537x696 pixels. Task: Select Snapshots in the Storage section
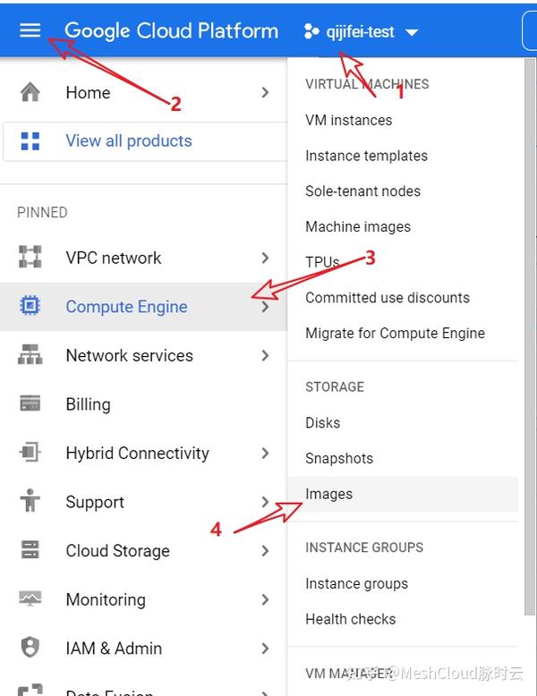(x=339, y=458)
